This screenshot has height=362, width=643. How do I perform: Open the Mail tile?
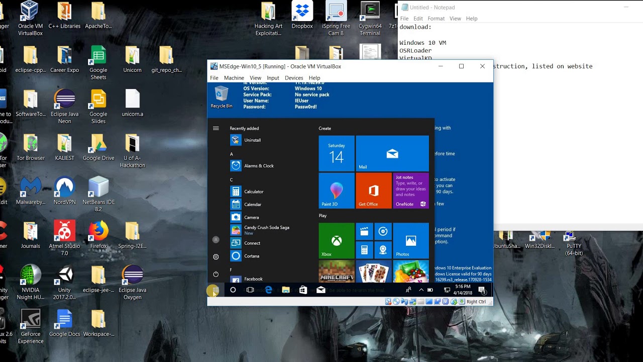point(392,153)
